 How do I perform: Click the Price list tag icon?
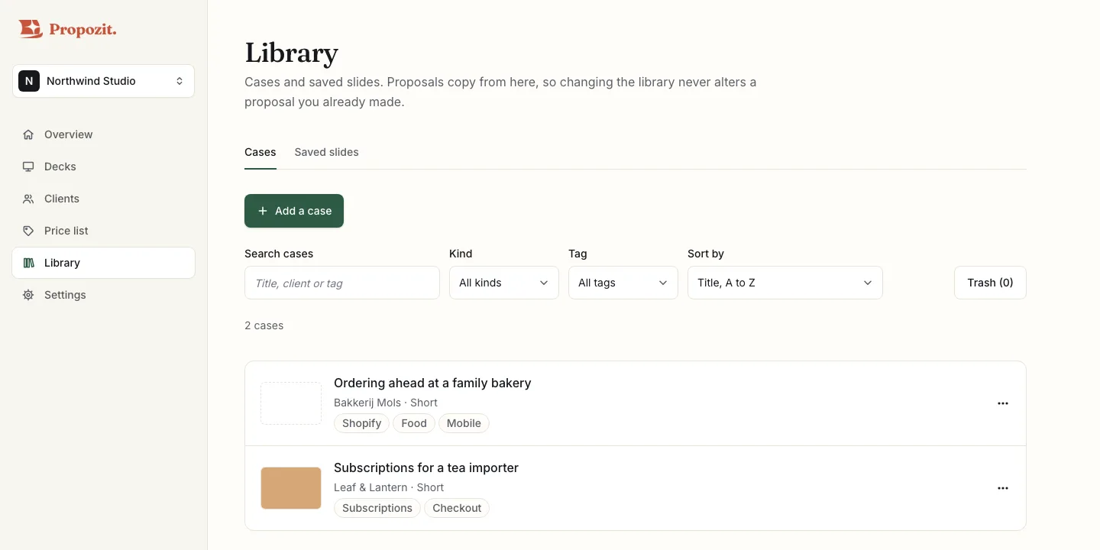28,231
